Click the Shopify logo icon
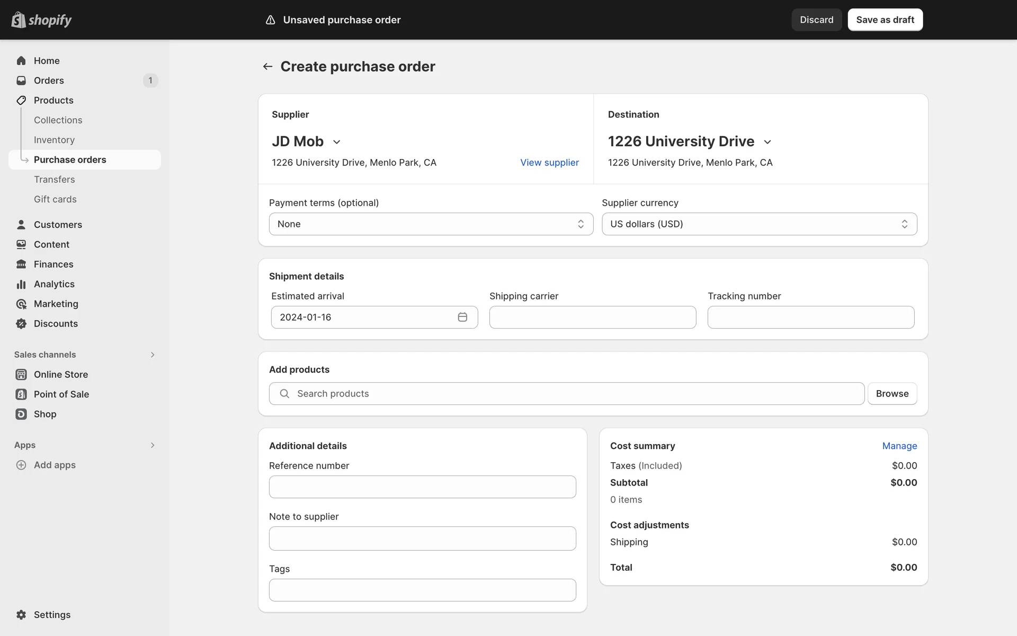Screen dimensions: 1017x636 19,20
